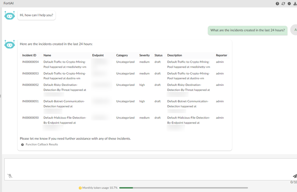Click the user avatar circle labeled A
The width and height of the screenshot is (297, 192).
point(294,30)
